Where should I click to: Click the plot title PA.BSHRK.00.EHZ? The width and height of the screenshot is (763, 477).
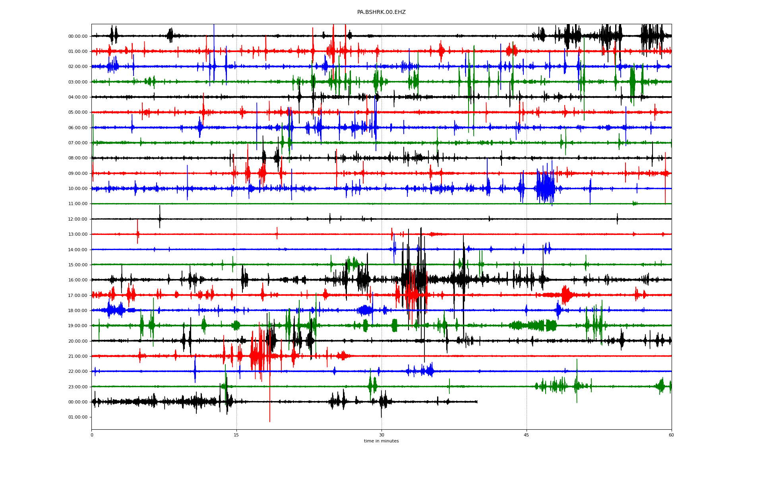click(381, 12)
